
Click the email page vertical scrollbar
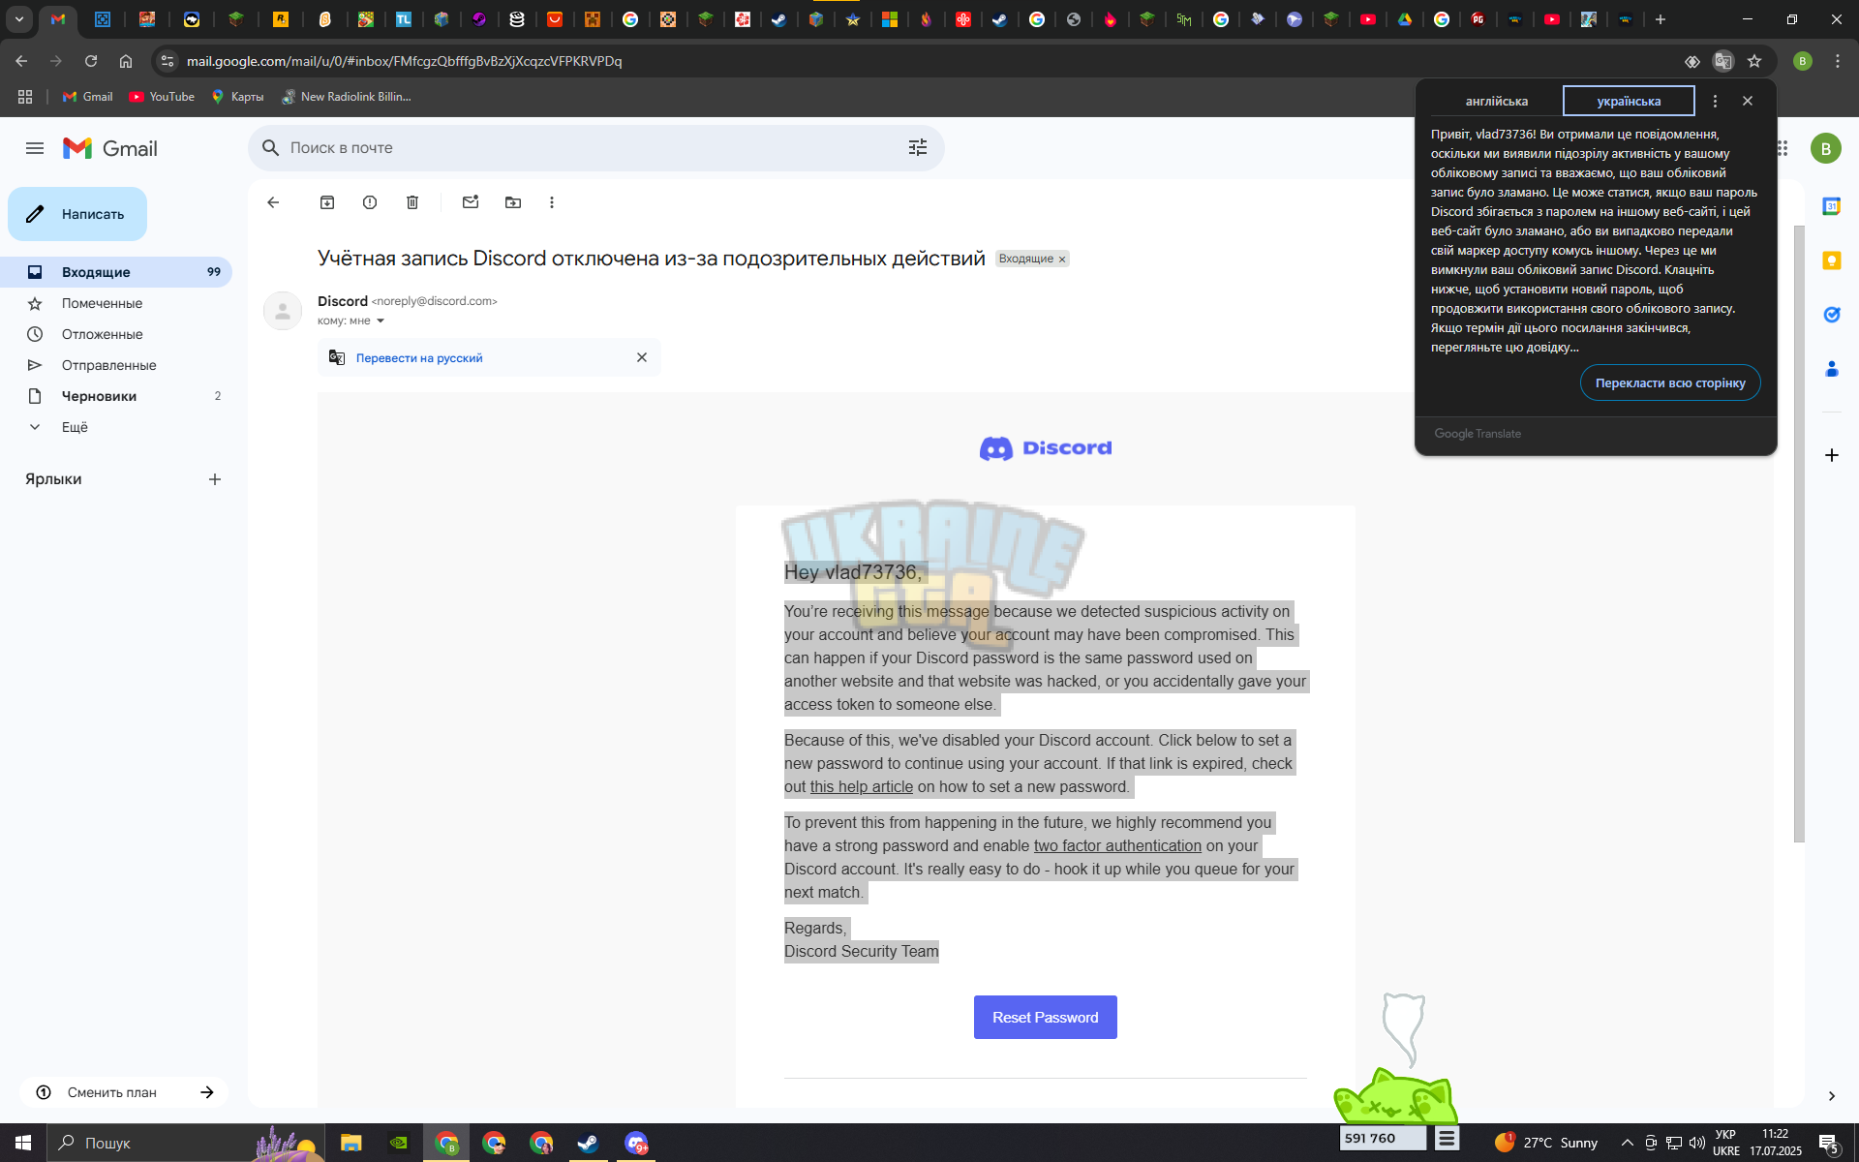tap(1799, 533)
